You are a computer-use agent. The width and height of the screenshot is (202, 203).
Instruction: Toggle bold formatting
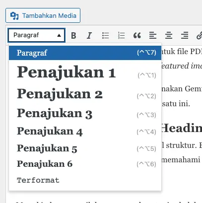pyautogui.click(x=73, y=35)
